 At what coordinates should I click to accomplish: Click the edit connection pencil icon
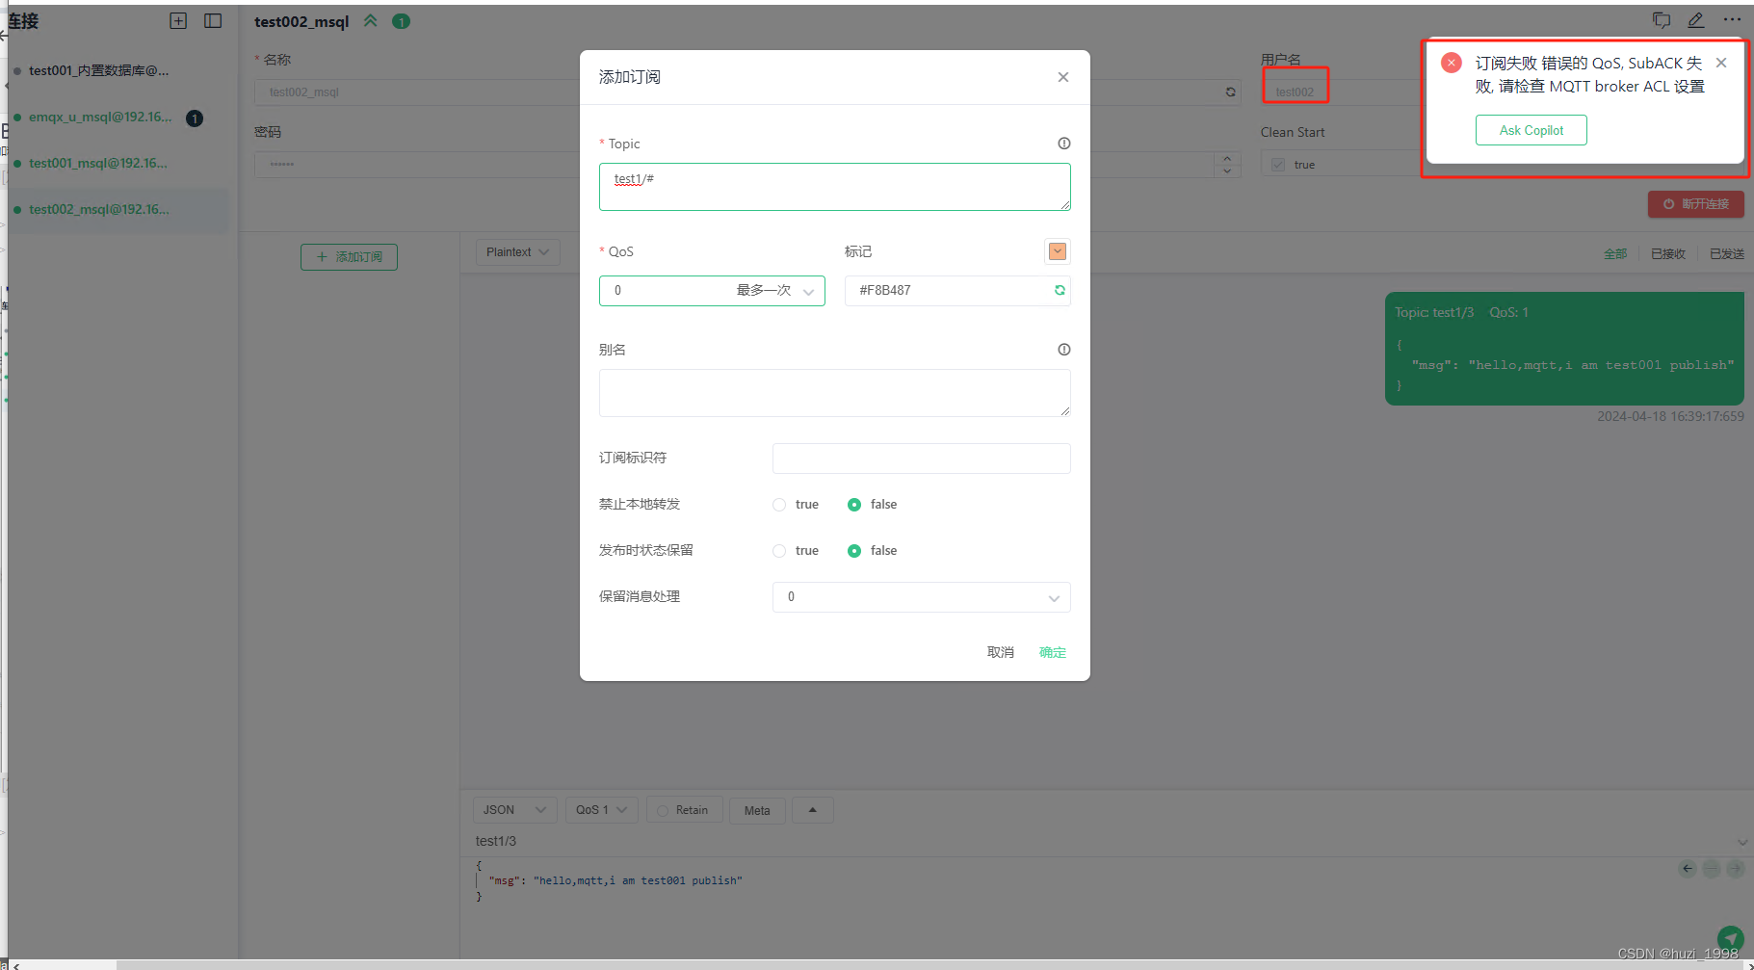(x=1696, y=20)
